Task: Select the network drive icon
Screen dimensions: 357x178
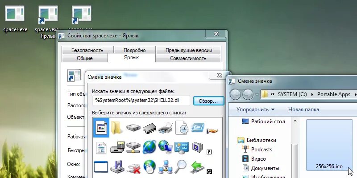Action: (133, 147)
